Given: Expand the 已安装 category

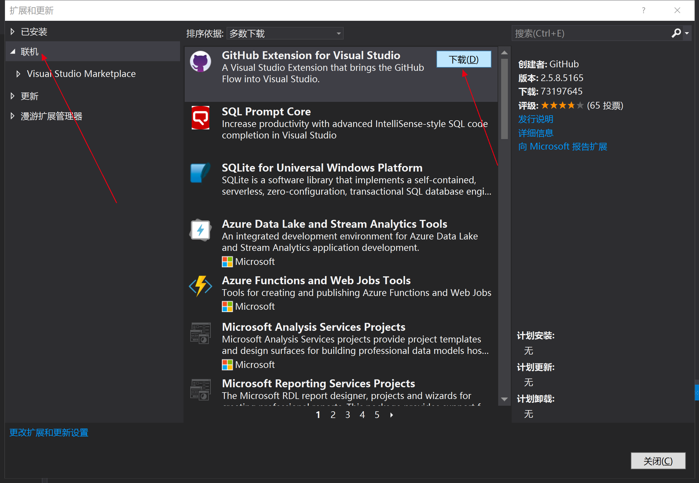Looking at the screenshot, I should pos(12,32).
